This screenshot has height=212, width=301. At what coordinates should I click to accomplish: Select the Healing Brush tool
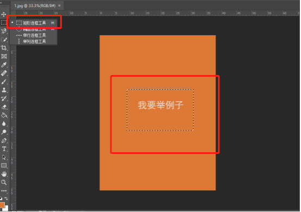tap(4, 73)
